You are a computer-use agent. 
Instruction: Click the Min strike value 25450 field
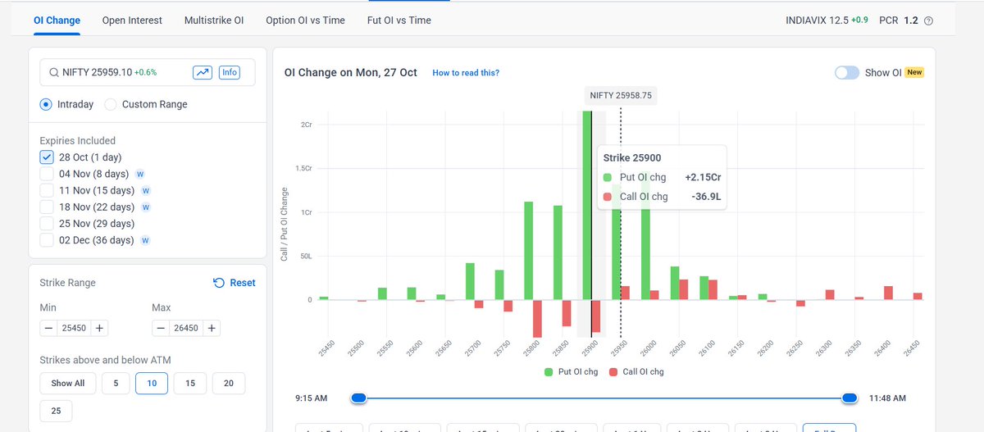pos(74,328)
